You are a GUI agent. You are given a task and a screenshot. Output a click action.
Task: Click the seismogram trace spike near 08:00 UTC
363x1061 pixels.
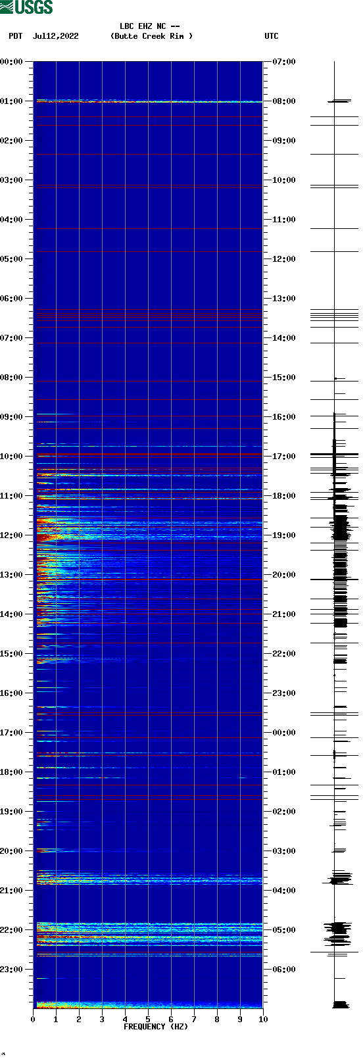pos(340,101)
